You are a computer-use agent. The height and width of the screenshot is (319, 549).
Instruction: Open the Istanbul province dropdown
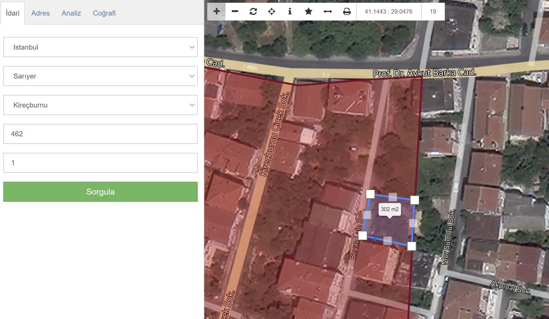101,47
